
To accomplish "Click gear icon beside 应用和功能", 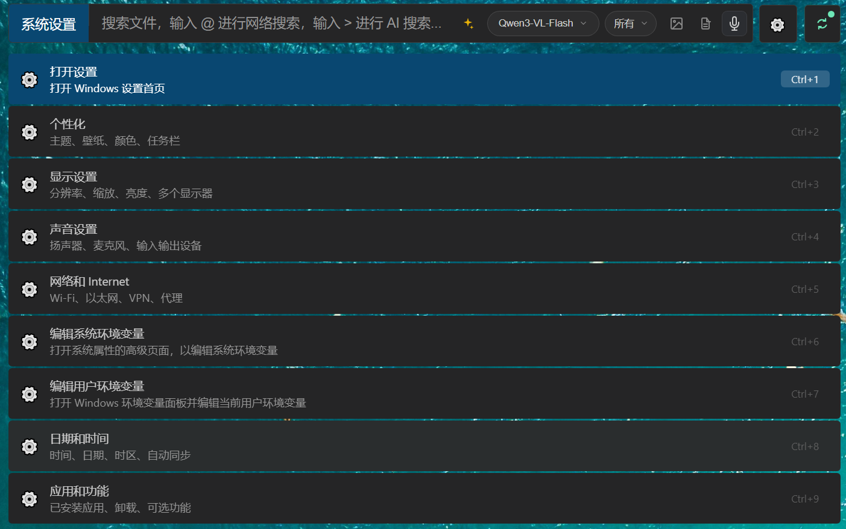I will (30, 499).
